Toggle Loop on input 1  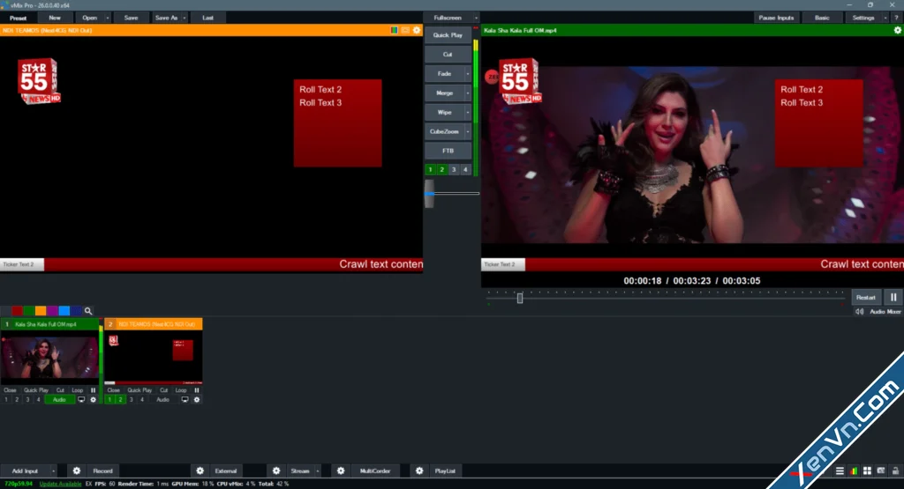tap(78, 390)
